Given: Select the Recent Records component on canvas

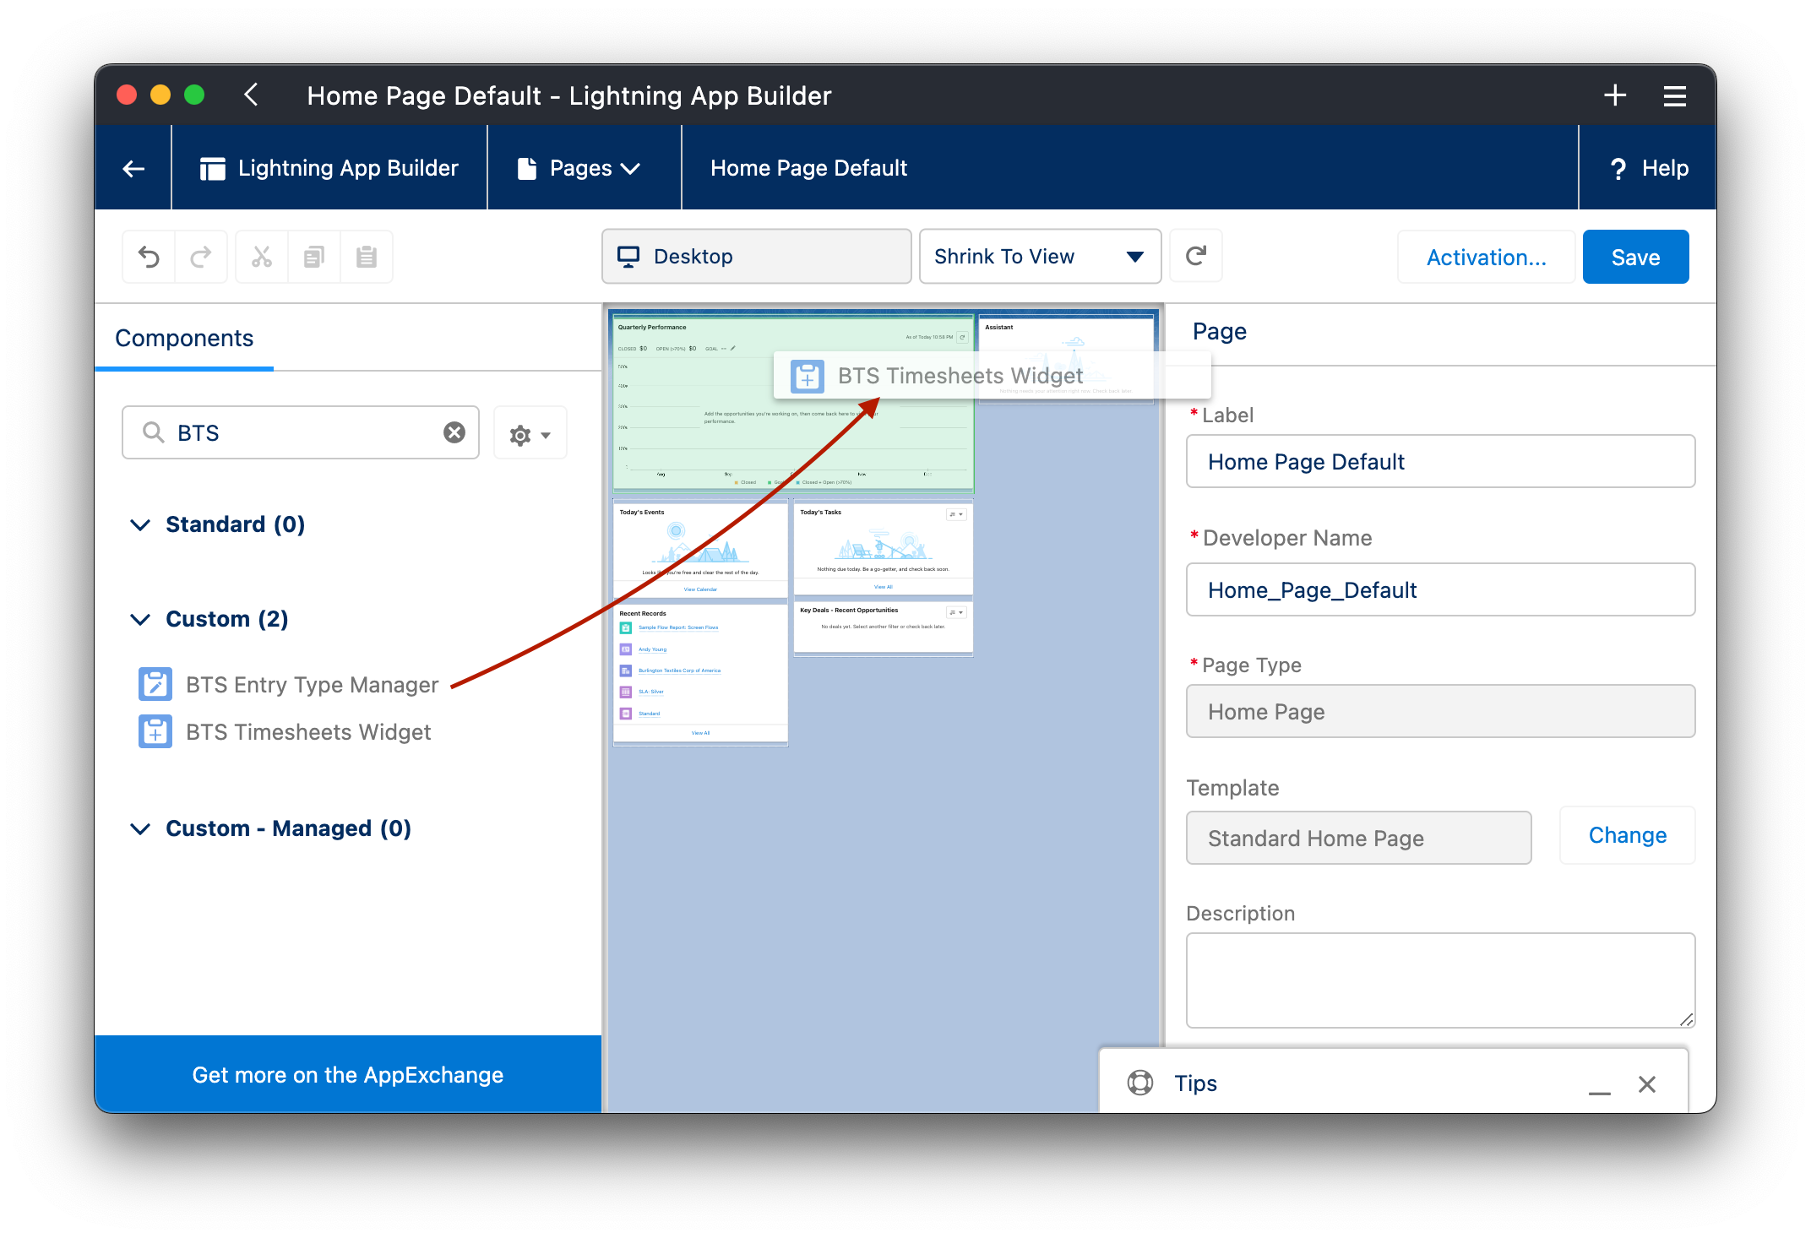Looking at the screenshot, I should point(700,674).
